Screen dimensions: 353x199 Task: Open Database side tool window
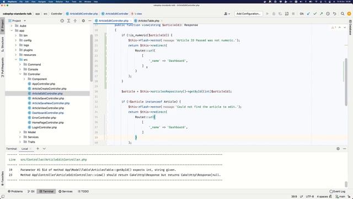coord(350,27)
